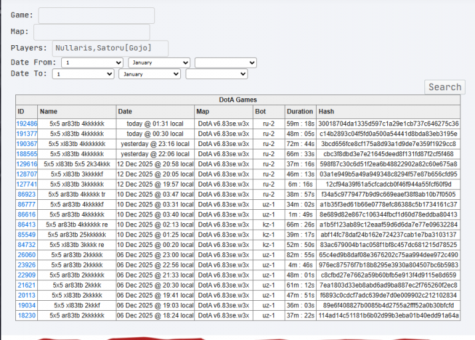Open game ID 128707
475x340 pixels.
pos(27,174)
